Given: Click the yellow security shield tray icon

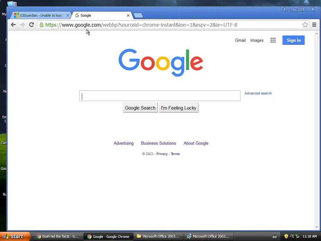Looking at the screenshot, I should tap(286, 236).
